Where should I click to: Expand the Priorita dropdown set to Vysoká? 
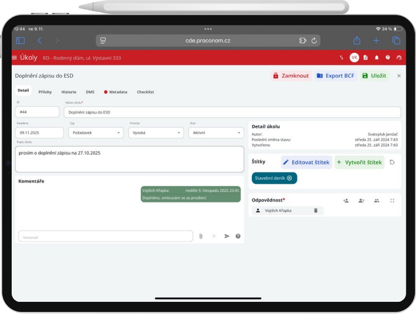155,132
